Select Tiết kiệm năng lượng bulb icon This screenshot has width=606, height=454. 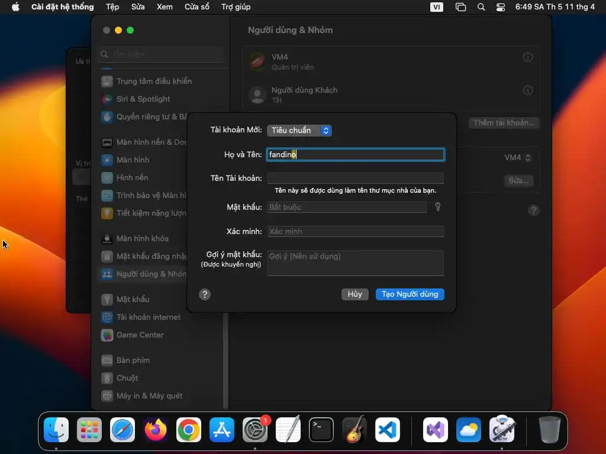tap(107, 213)
